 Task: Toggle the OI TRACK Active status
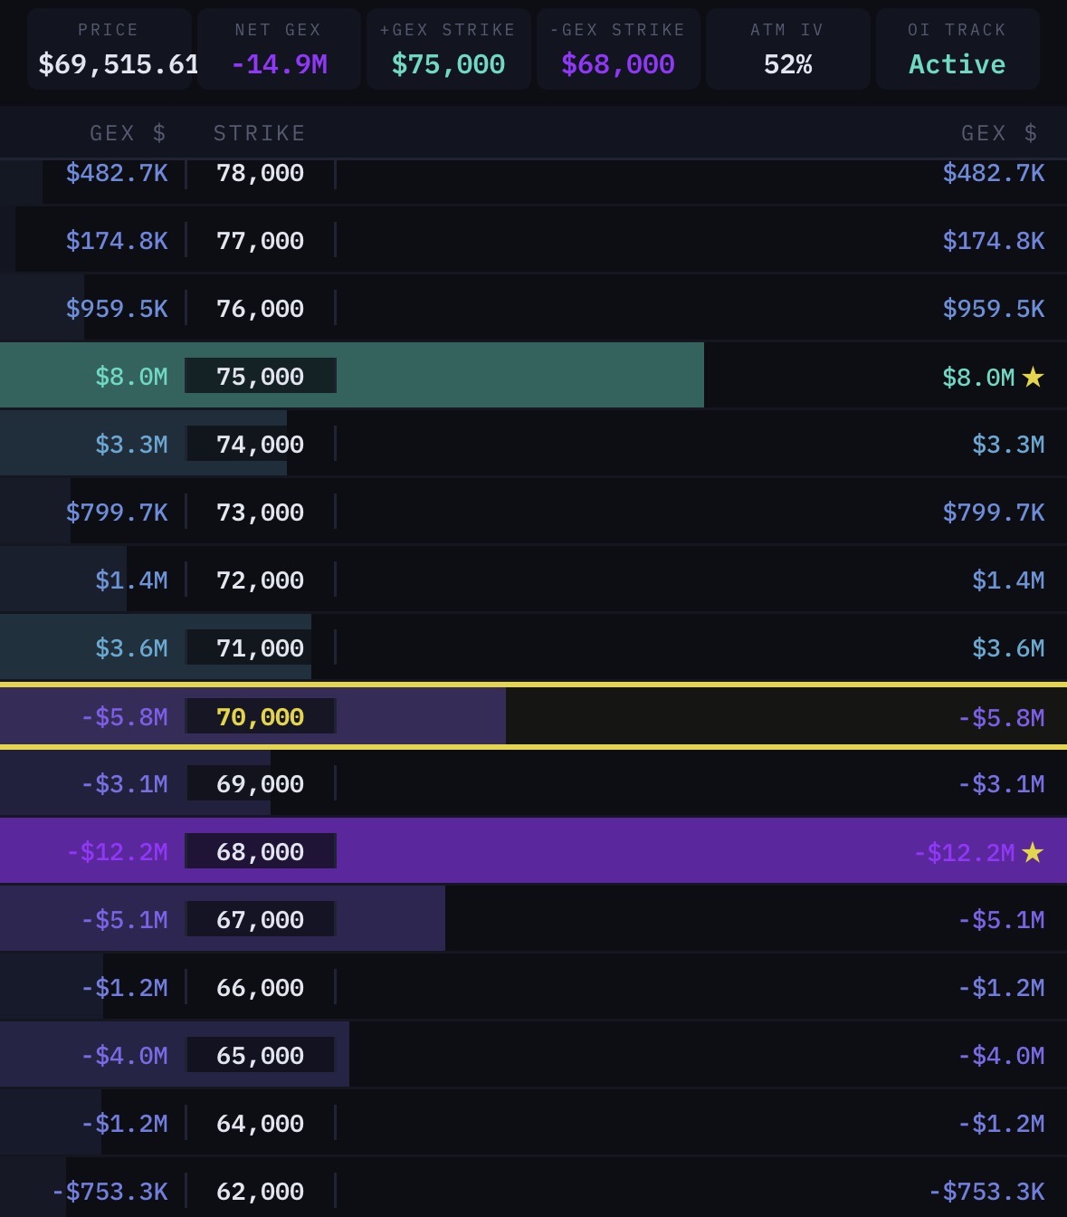pyautogui.click(x=957, y=63)
